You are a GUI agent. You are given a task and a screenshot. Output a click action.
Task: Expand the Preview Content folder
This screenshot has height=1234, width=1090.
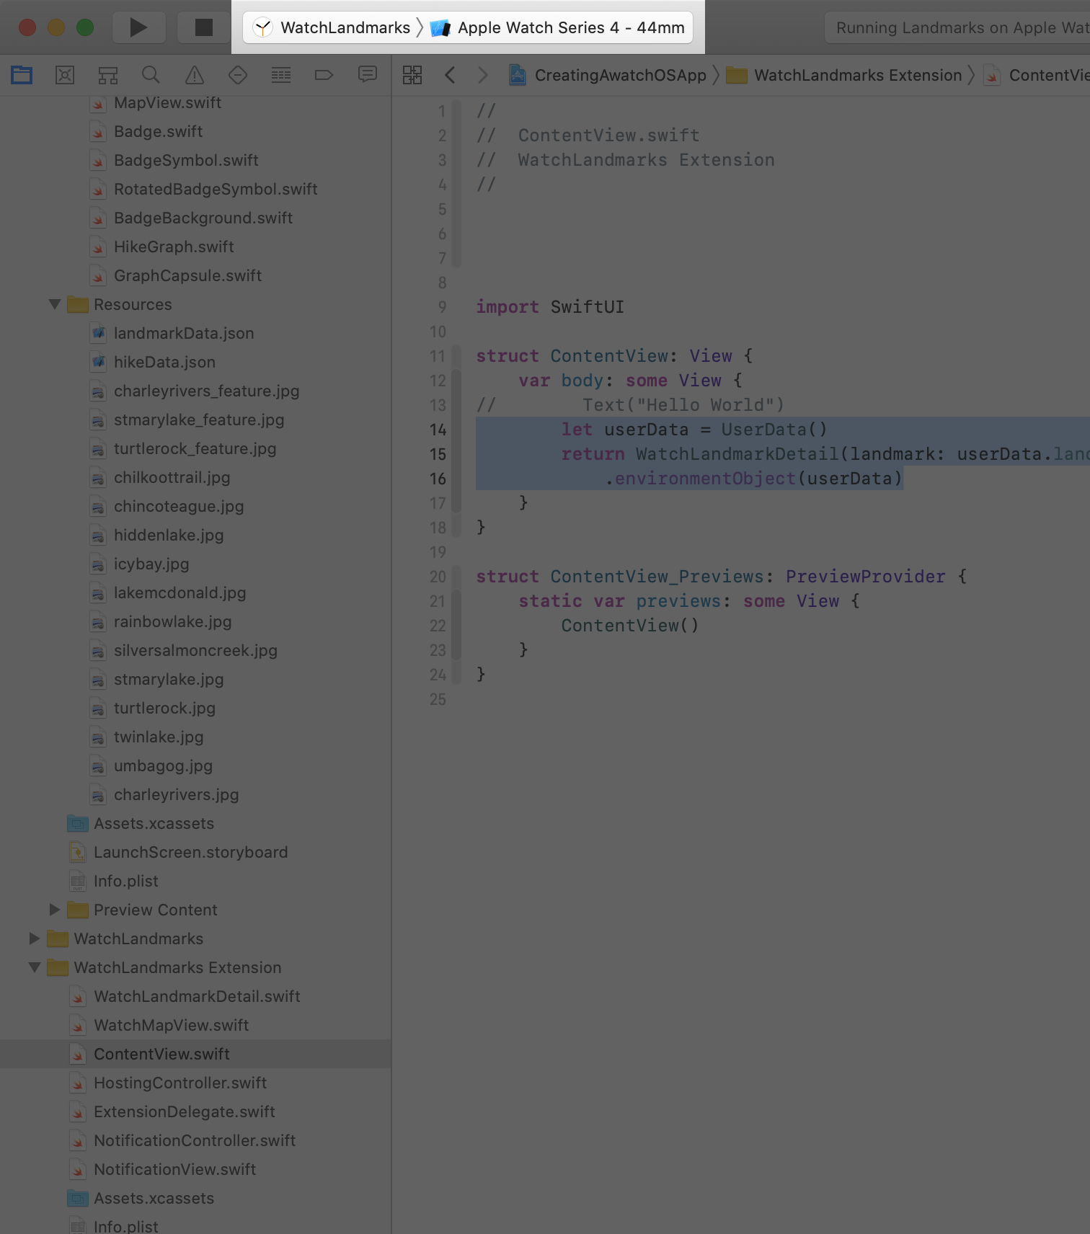click(x=55, y=910)
